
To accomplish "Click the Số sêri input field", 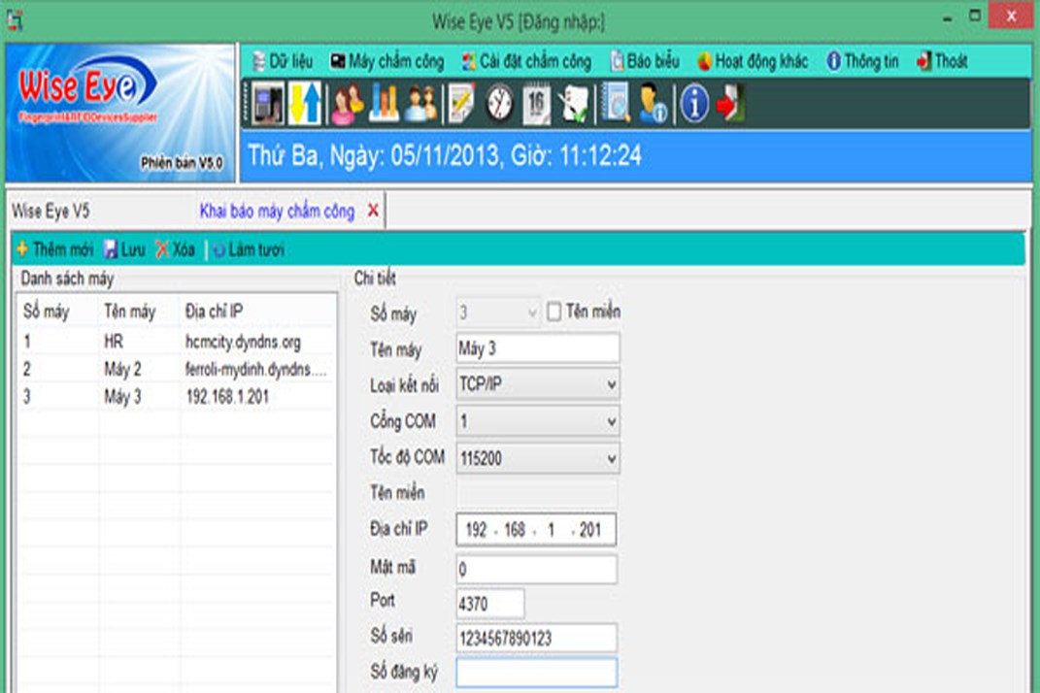I will [x=537, y=638].
